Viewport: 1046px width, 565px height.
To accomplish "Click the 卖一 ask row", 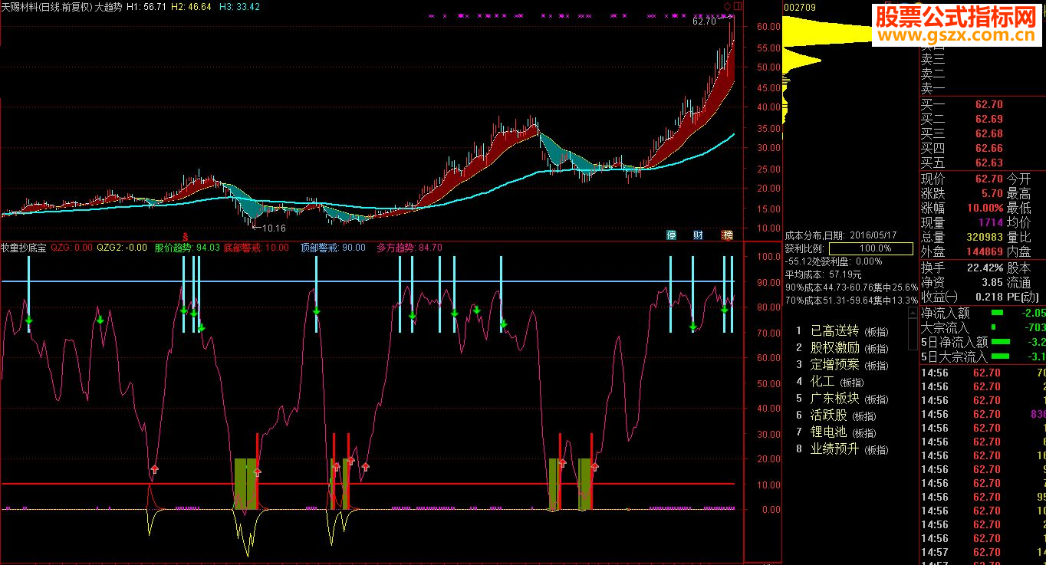I will pos(983,88).
